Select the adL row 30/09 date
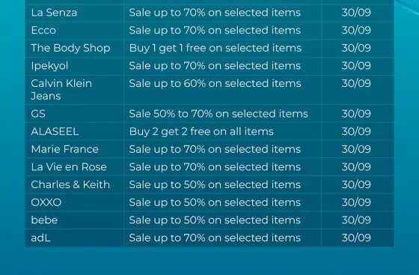Image resolution: width=419 pixels, height=275 pixels. [356, 238]
